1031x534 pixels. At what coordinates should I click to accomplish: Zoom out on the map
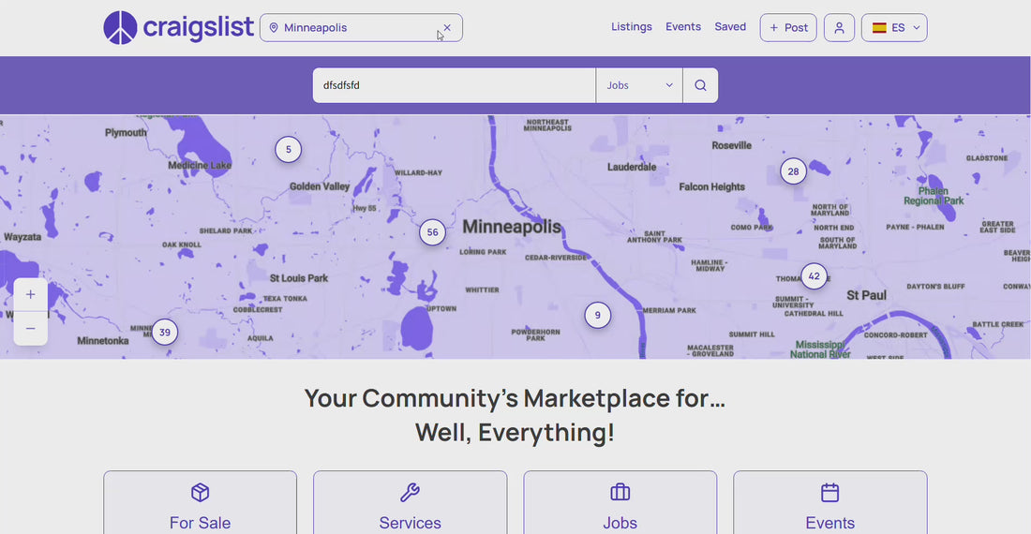click(x=30, y=329)
